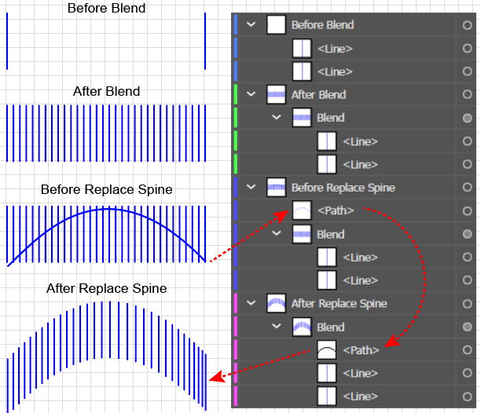Collapse the Blend sublayer under After Replace Spine
The image size is (481, 413).
277,327
